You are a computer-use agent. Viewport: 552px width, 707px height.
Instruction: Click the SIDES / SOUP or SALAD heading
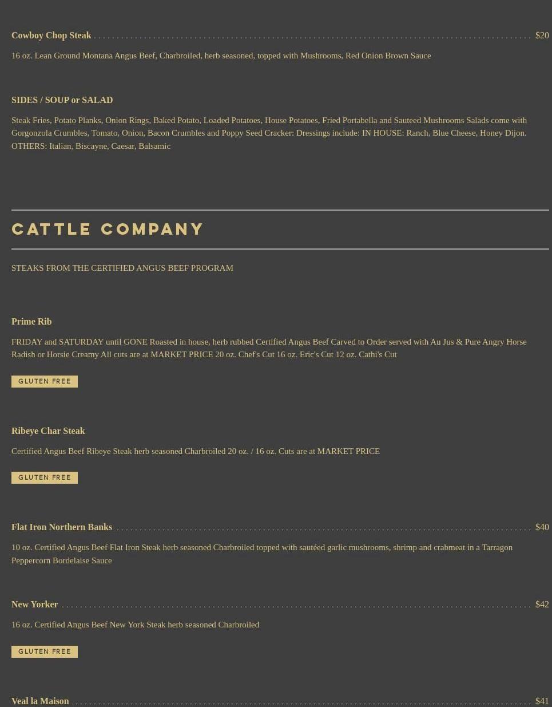pos(62,100)
